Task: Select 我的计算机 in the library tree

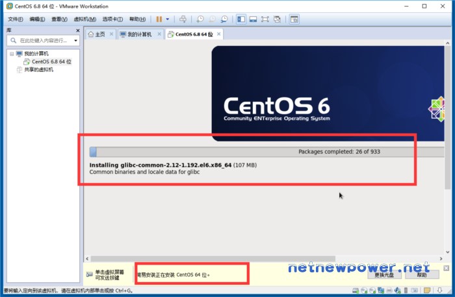Action: [36, 54]
